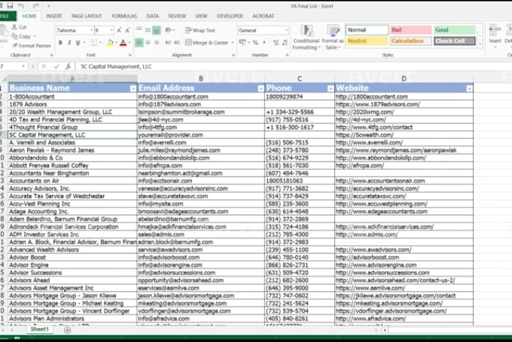Image resolution: width=512 pixels, height=342 pixels.
Task: Select Center alignment icon
Action: (x=148, y=43)
